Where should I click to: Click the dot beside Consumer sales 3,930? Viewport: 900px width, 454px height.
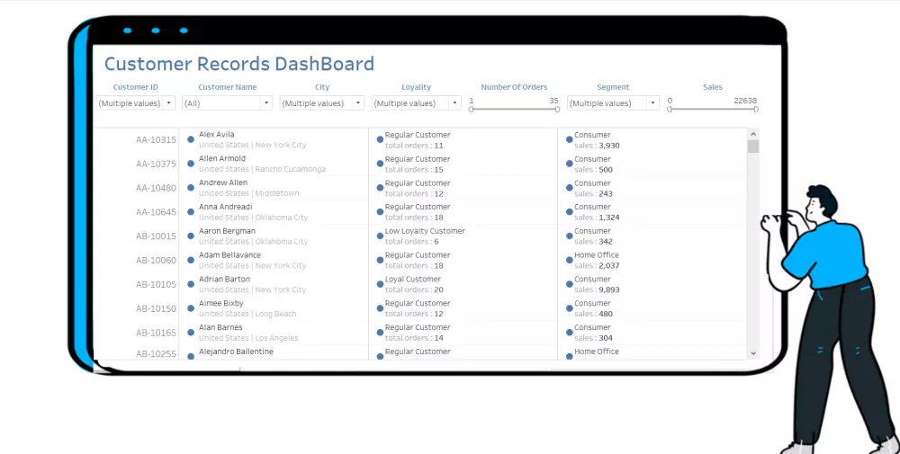pos(570,139)
